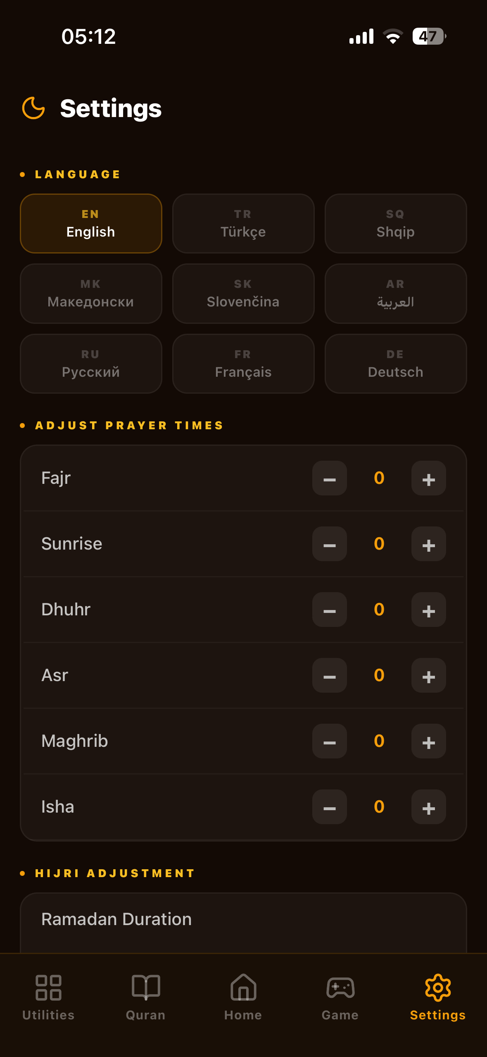Viewport: 487px width, 1057px height.
Task: Tap the Settings gear icon
Action: coord(438,988)
